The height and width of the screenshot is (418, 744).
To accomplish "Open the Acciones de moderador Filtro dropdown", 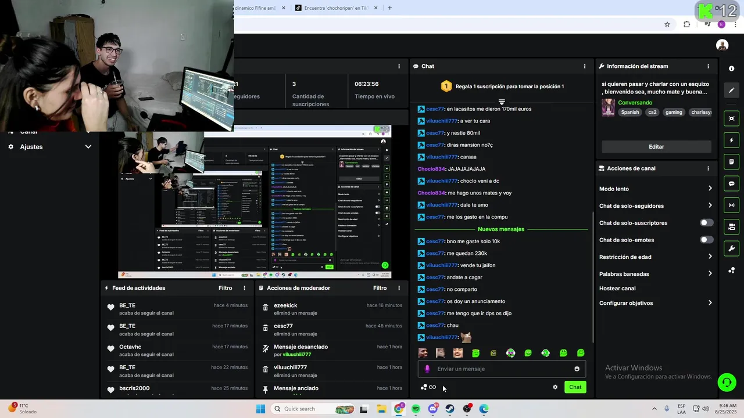I will (x=380, y=288).
